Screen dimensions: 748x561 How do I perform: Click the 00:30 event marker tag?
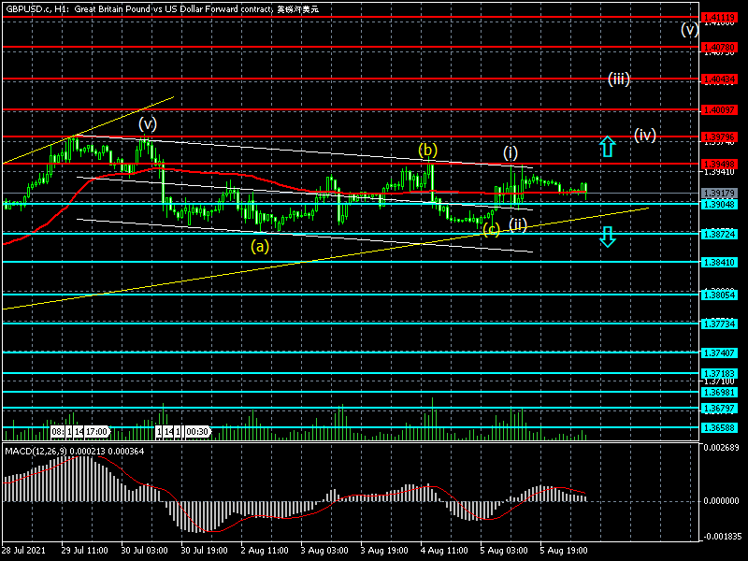point(197,432)
